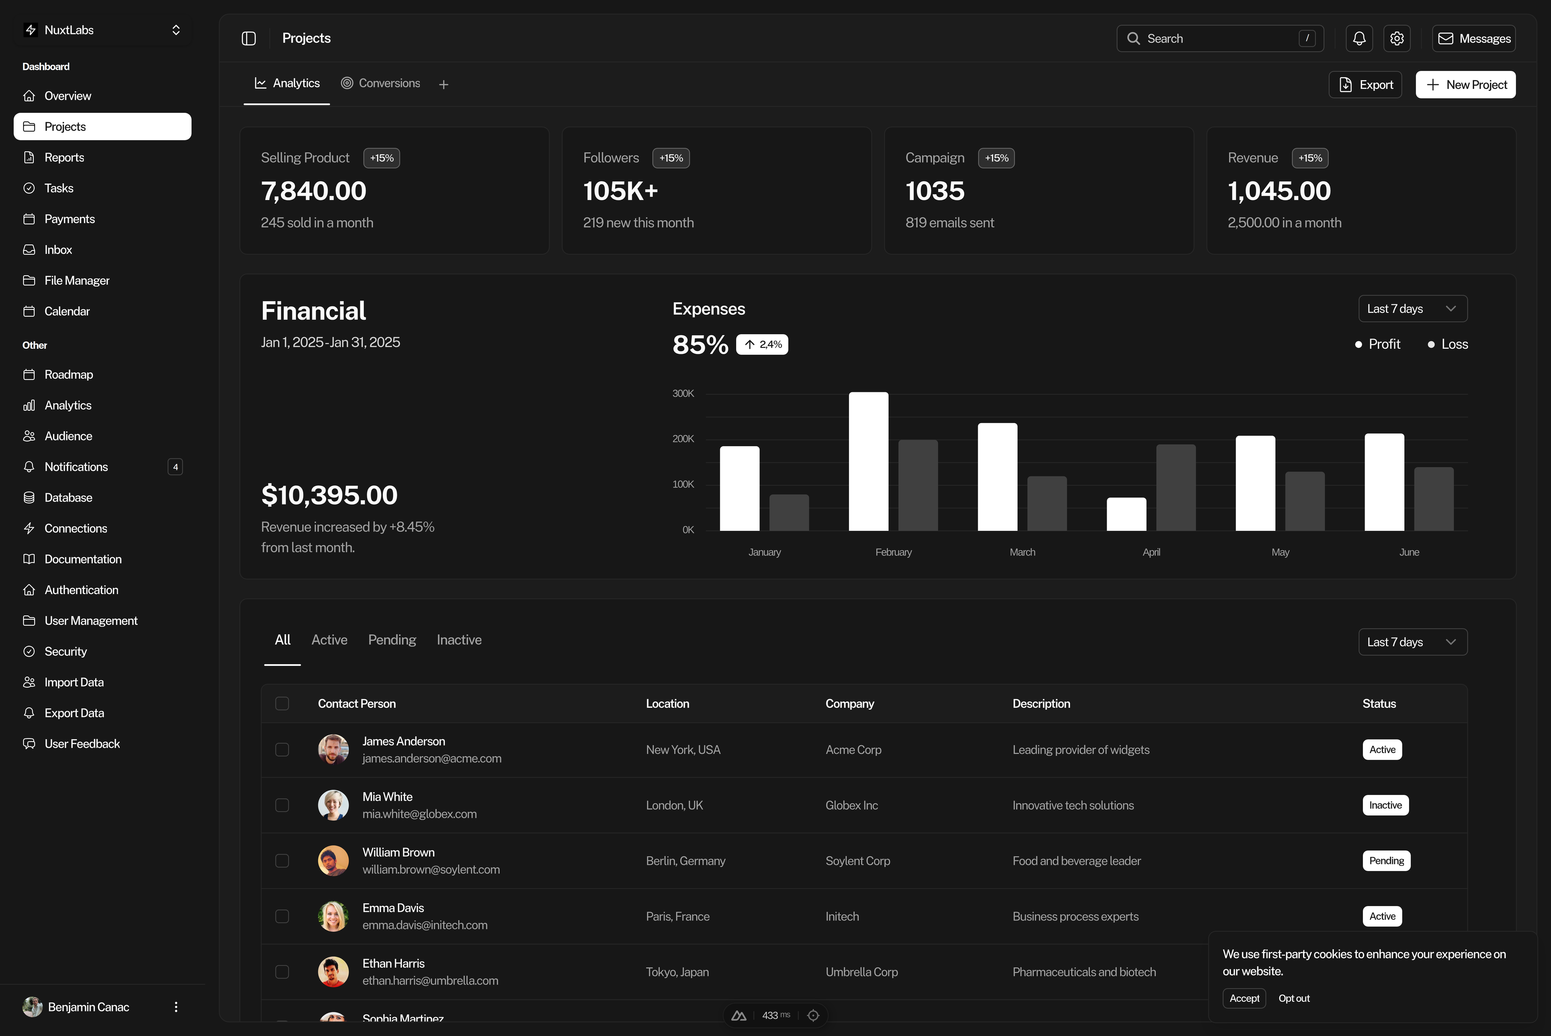The width and height of the screenshot is (1551, 1036).
Task: Select Connections in the sidebar
Action: pyautogui.click(x=75, y=528)
